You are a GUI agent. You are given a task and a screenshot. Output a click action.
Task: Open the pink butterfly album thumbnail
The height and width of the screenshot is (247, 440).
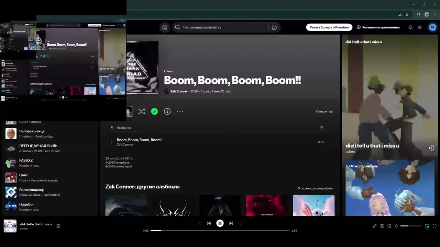click(x=313, y=205)
